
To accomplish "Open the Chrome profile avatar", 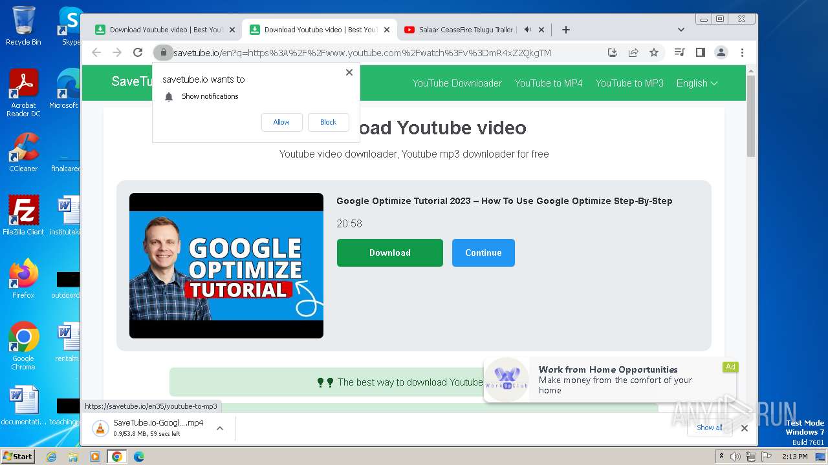I will 721,52.
